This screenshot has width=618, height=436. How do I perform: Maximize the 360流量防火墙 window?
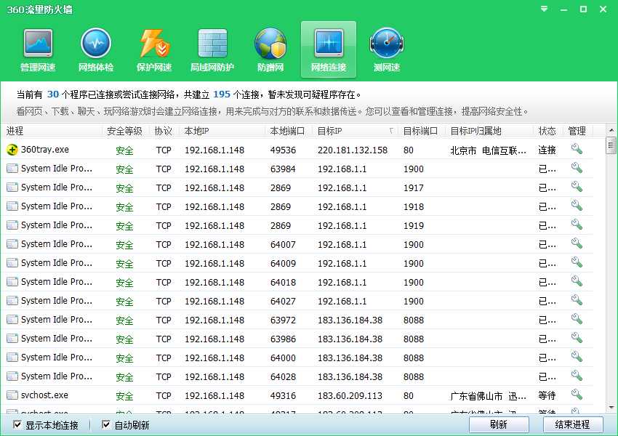point(583,9)
